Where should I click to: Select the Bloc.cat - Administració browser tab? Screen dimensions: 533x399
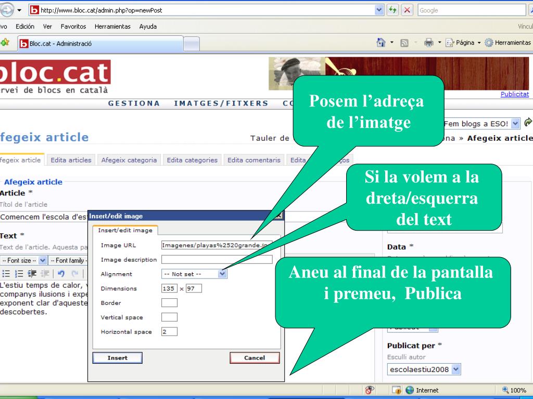(x=100, y=44)
